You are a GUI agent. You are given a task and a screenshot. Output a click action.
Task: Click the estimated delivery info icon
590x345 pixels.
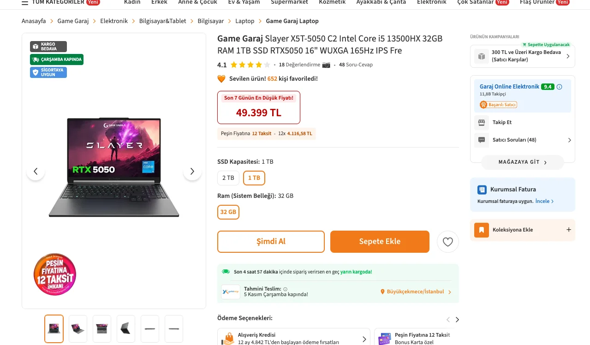pos(285,289)
